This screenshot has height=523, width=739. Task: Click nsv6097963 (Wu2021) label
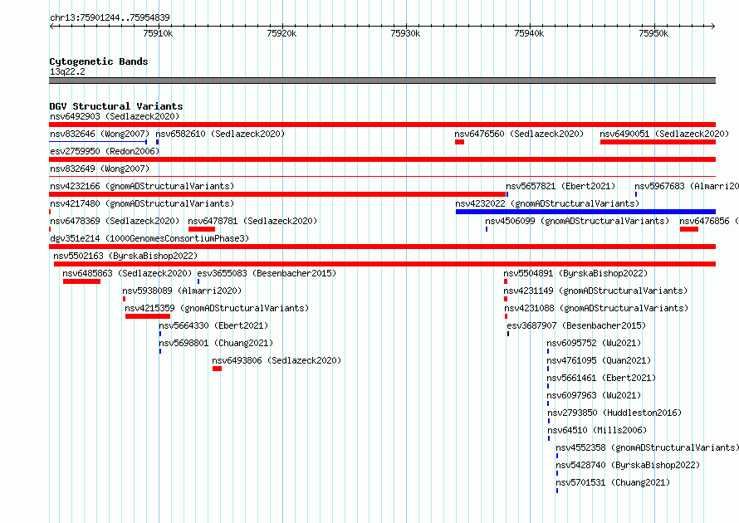[x=594, y=395]
